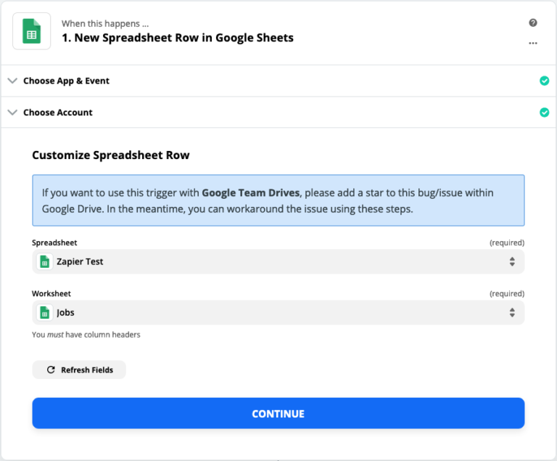557x461 pixels.
Task: Click the green checkmark beside Choose Account
Action: tap(544, 113)
